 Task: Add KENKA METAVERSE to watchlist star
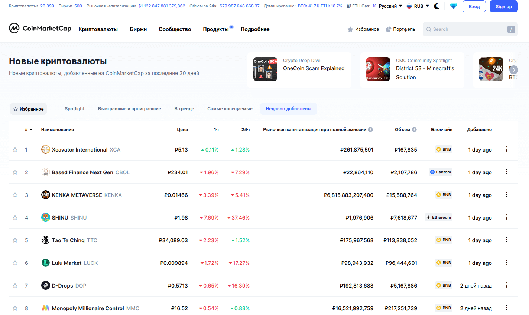(x=15, y=195)
